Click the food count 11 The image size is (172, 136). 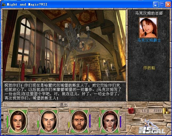144,111
